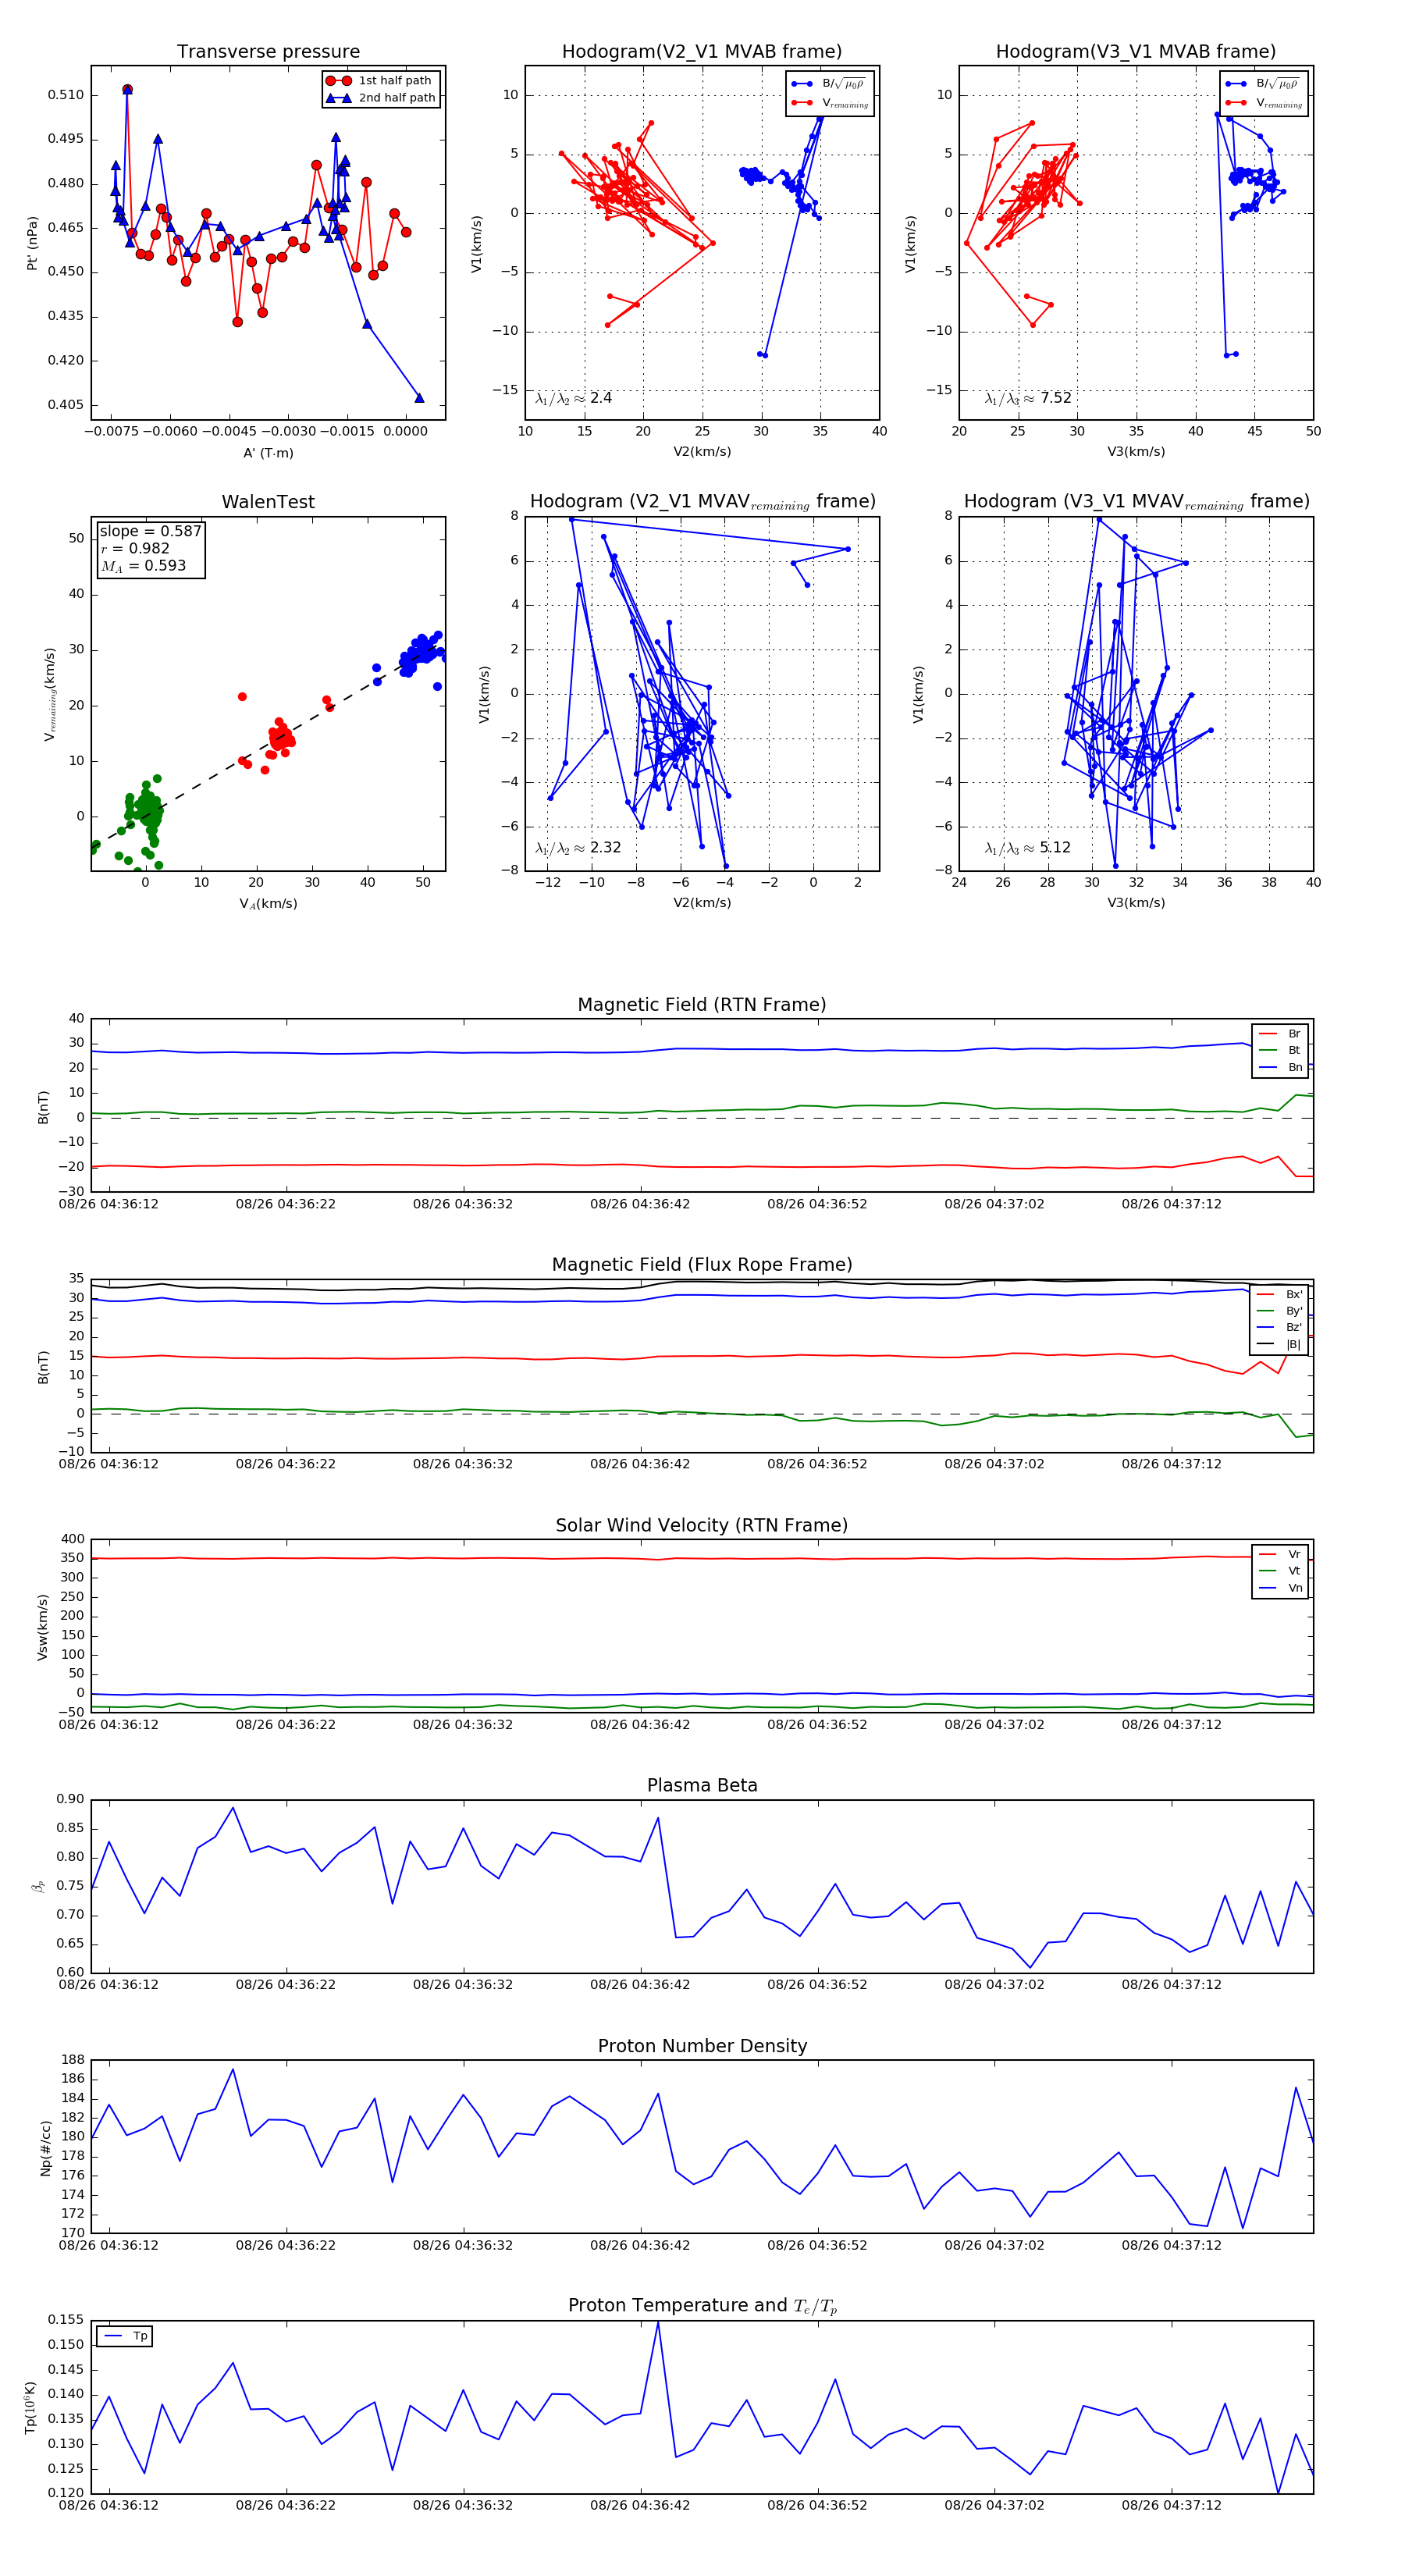Click "08/26 04:37:12" tick under Proton Temperature plot
The image size is (1405, 2576).
click(1171, 2505)
